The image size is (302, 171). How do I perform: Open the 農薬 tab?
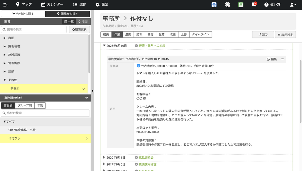tap(128, 34)
